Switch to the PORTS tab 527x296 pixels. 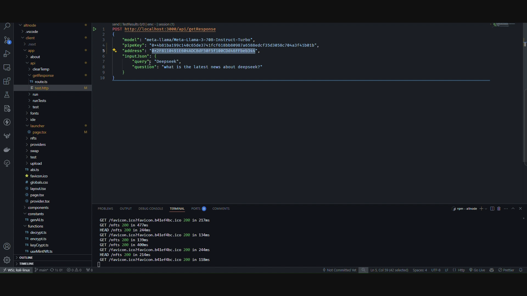click(x=198, y=209)
